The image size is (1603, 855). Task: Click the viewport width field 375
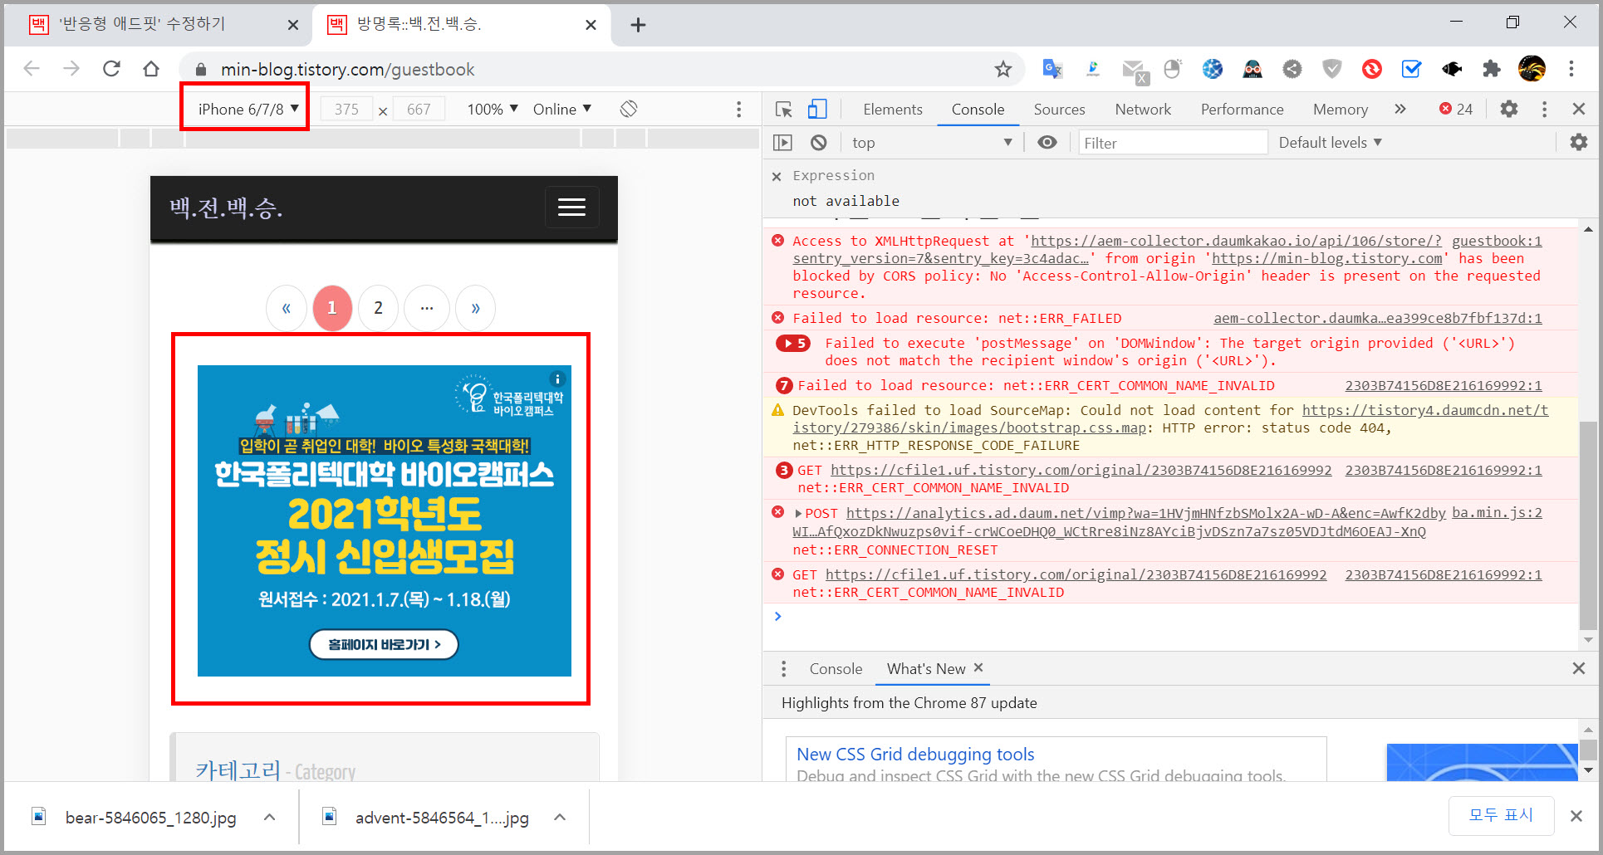346,109
